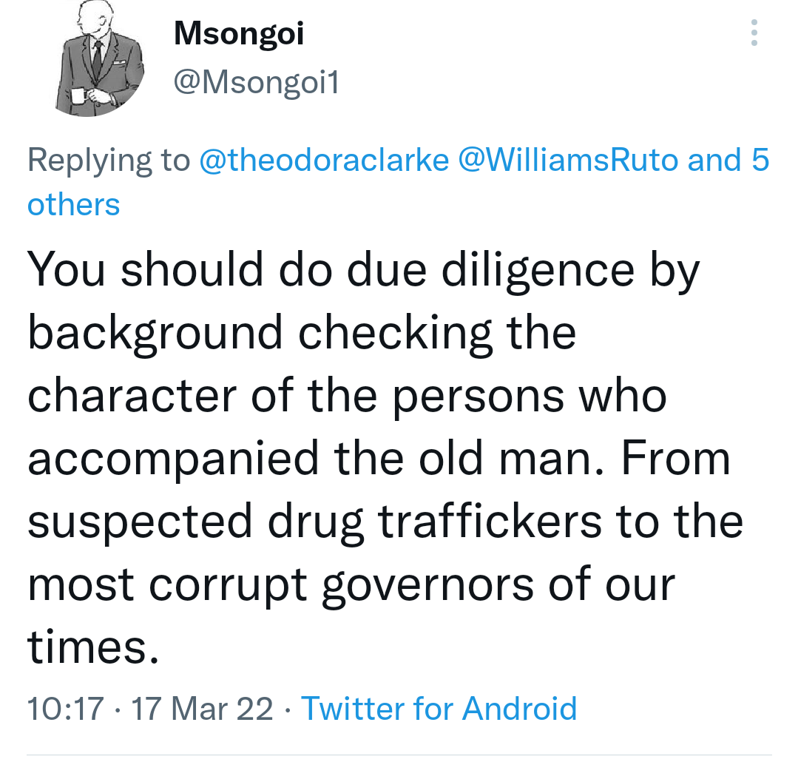The height and width of the screenshot is (762, 798).
Task: Open the Msongoi display name profile
Action: 238,33
